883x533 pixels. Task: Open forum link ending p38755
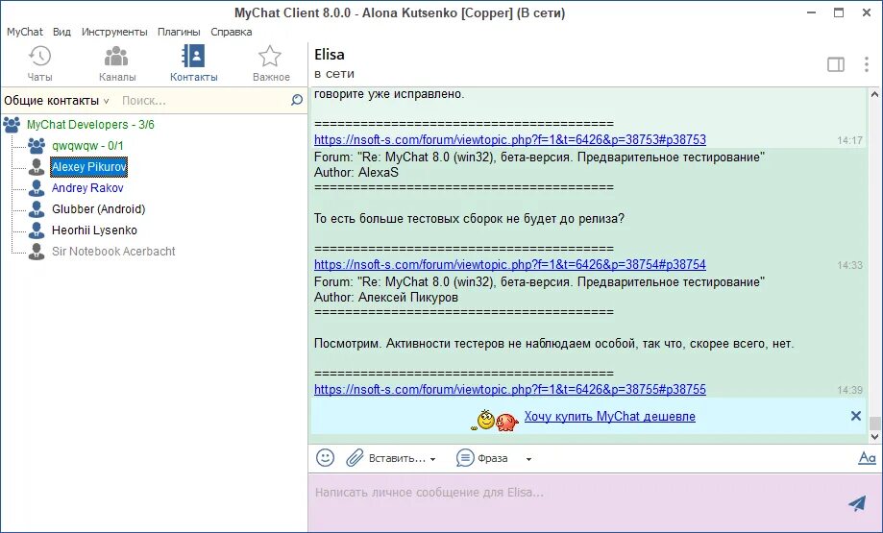click(509, 390)
